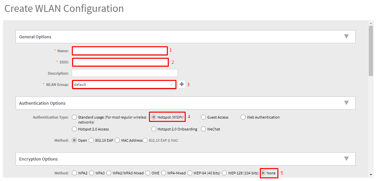This screenshot has height=181, width=377.
Task: Select Guest Access authentication type
Action: pos(203,117)
